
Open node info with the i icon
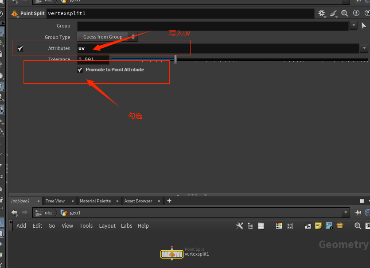coord(356,13)
